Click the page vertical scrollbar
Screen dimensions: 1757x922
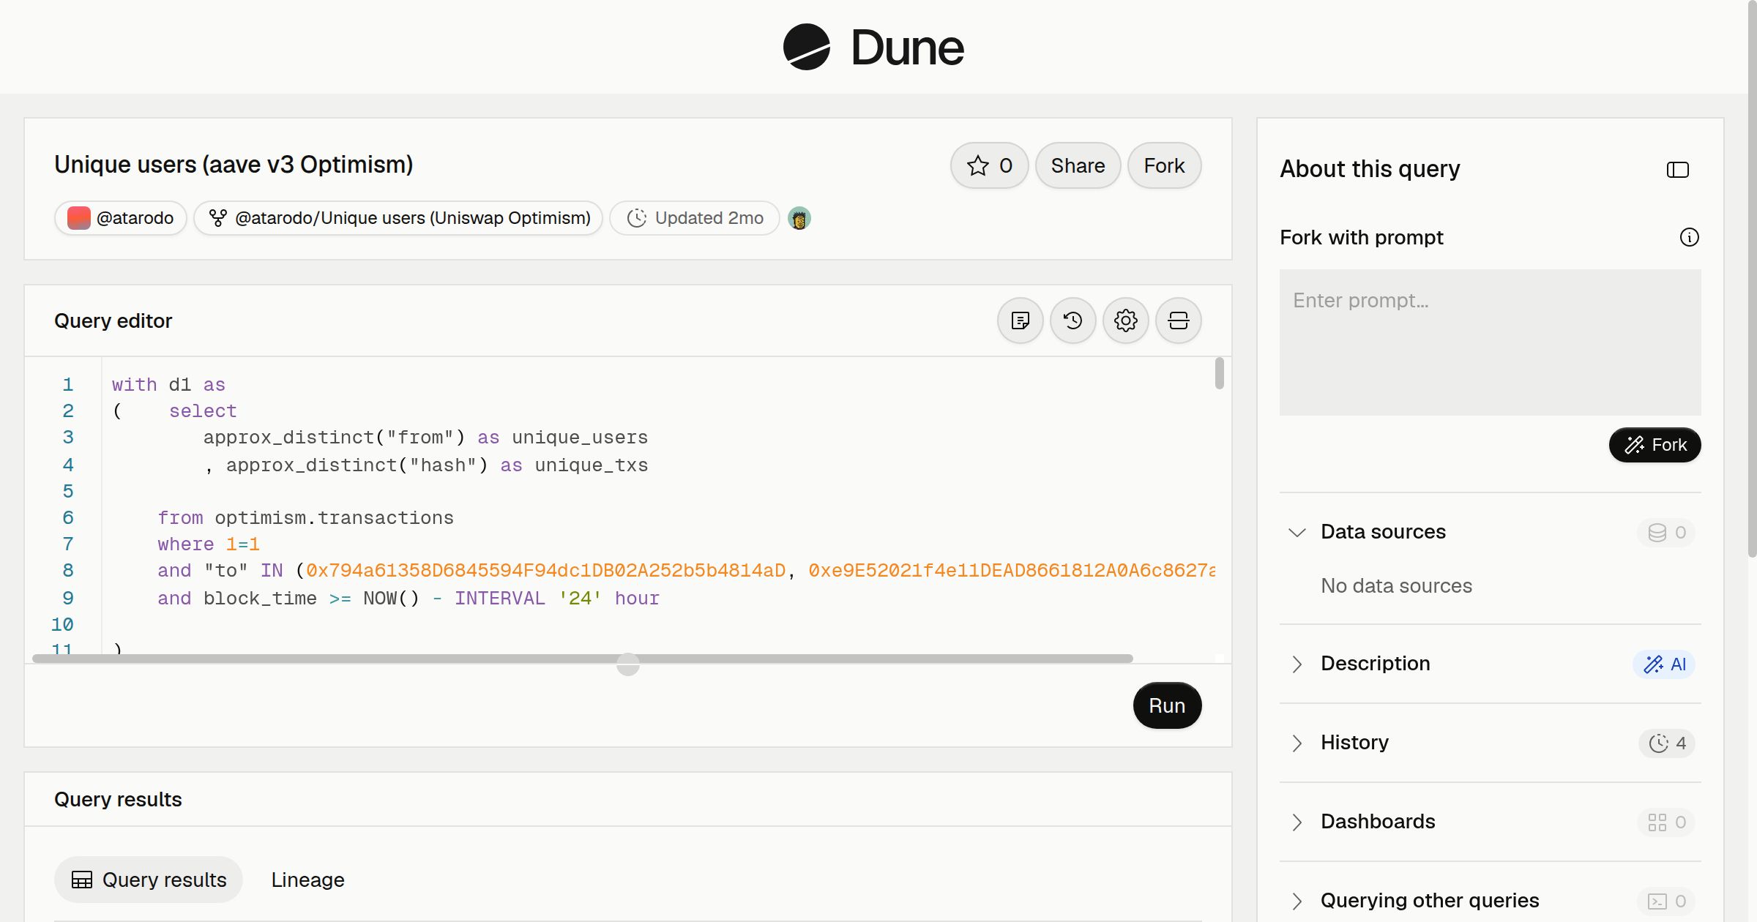[1752, 278]
